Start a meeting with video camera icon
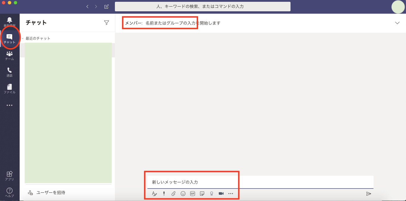Screen dimensions: 406x201 click(221, 194)
